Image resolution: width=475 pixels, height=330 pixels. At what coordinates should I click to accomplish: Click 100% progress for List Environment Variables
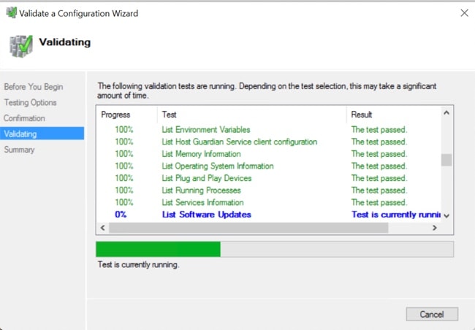(124, 129)
